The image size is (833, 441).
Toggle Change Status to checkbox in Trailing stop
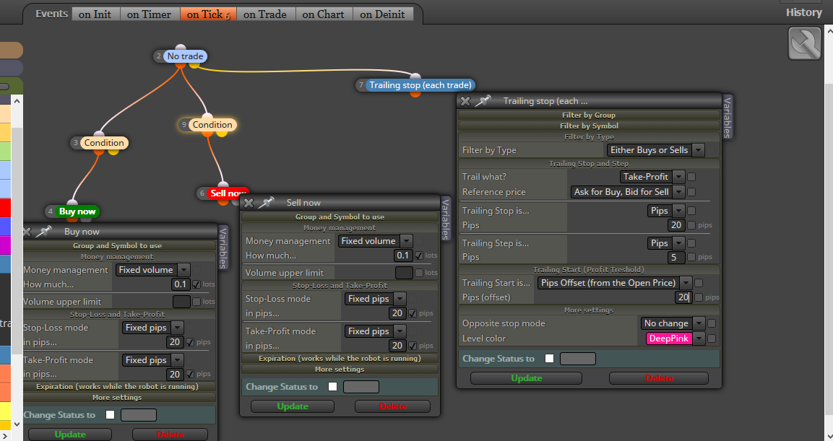pos(549,358)
